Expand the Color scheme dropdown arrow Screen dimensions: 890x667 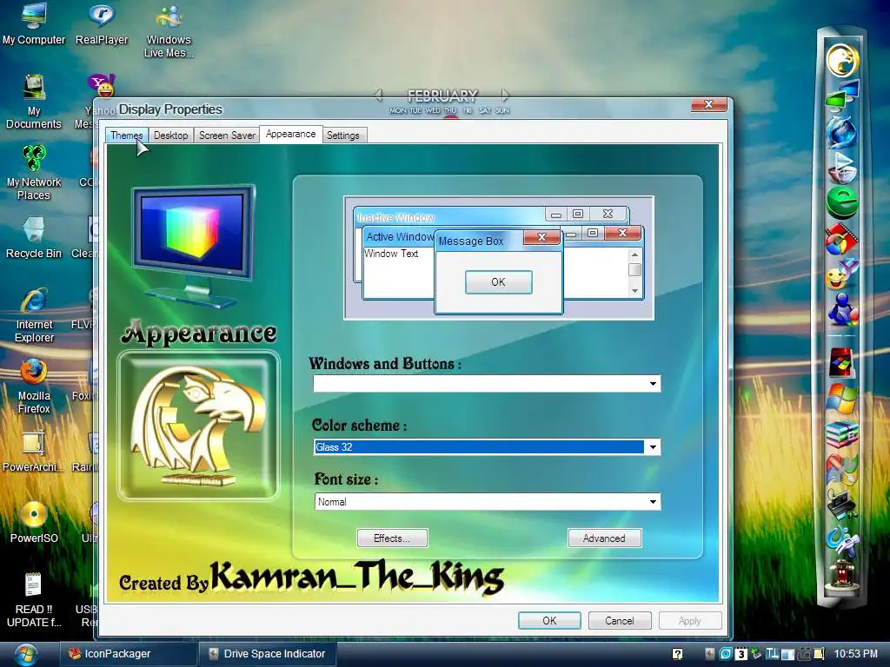click(653, 447)
